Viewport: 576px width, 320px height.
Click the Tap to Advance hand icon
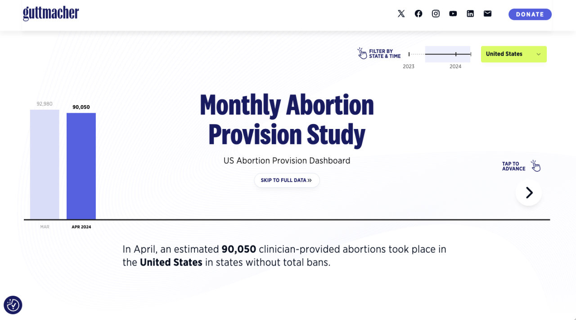click(x=535, y=166)
